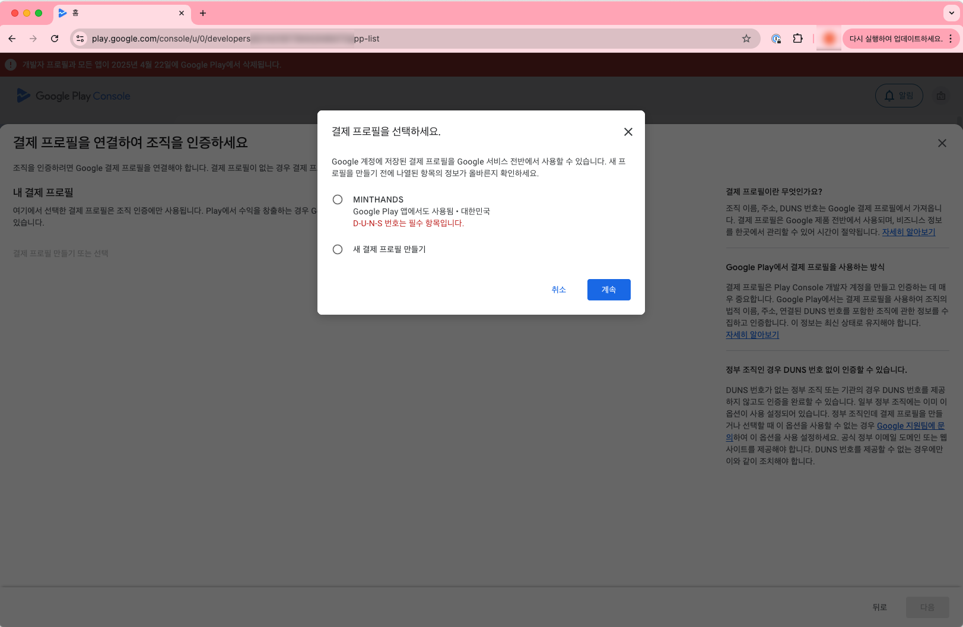The image size is (963, 627).
Task: Go forward in browser history
Action: click(33, 39)
